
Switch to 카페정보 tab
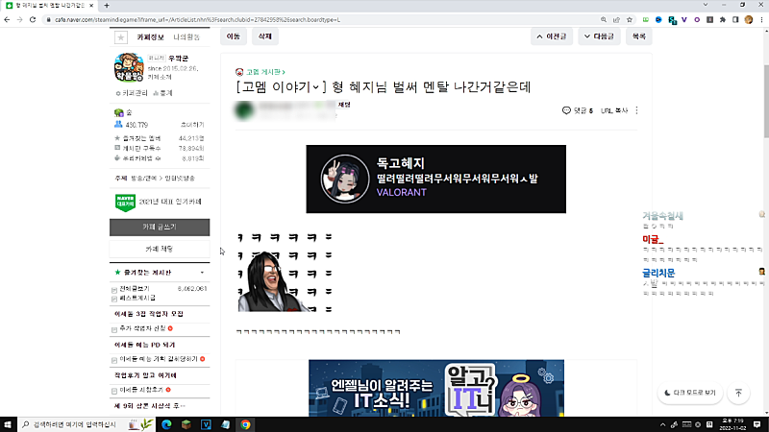pyautogui.click(x=150, y=37)
